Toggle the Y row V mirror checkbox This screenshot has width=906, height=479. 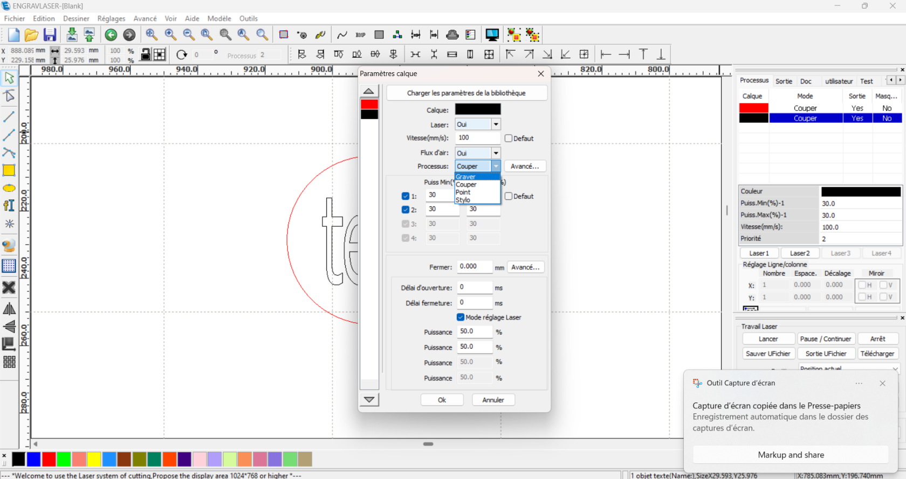click(883, 297)
